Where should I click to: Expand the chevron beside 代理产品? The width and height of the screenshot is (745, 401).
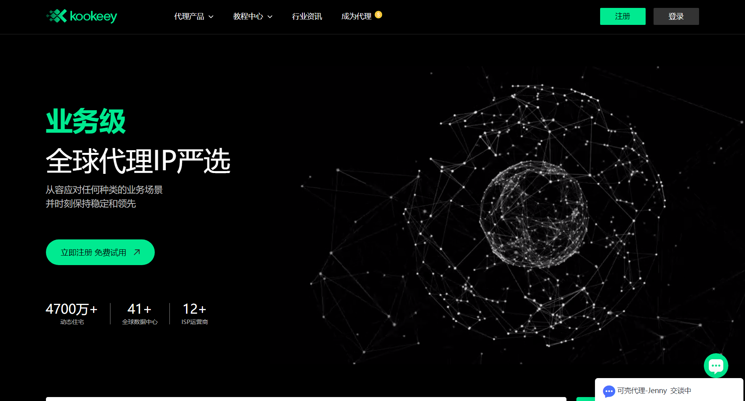point(211,17)
